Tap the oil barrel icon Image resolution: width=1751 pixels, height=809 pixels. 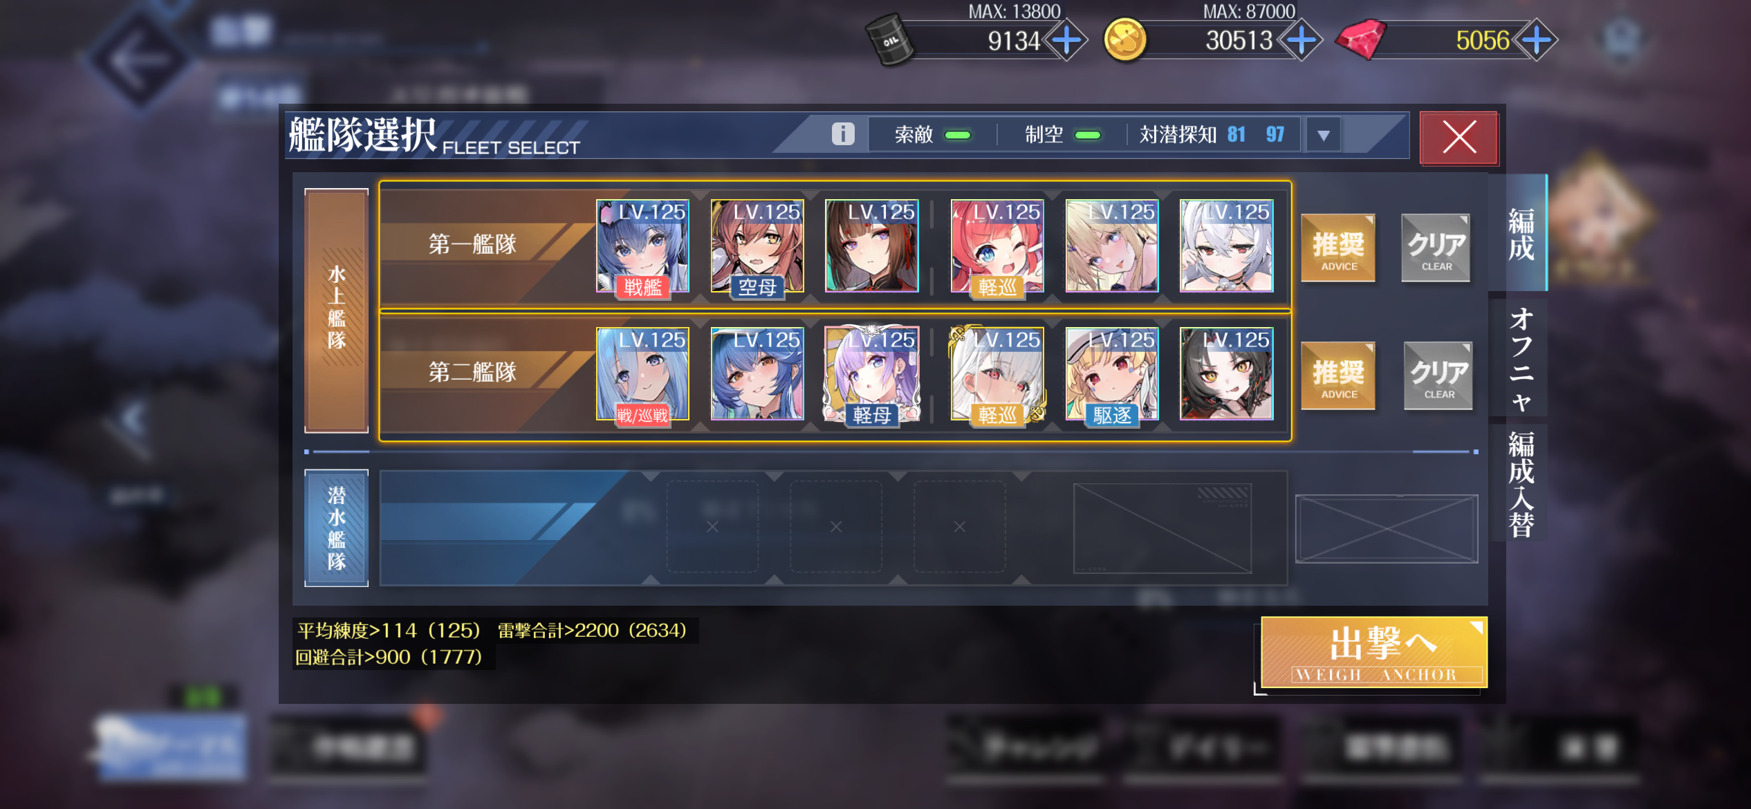click(890, 40)
